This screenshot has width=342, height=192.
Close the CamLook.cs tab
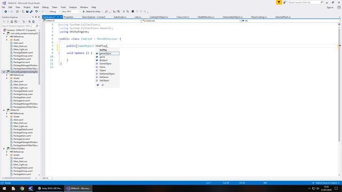click(x=61, y=17)
